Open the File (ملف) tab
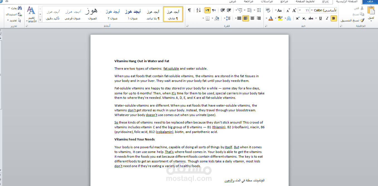Viewport: 378px width, 186px height. 370,2
